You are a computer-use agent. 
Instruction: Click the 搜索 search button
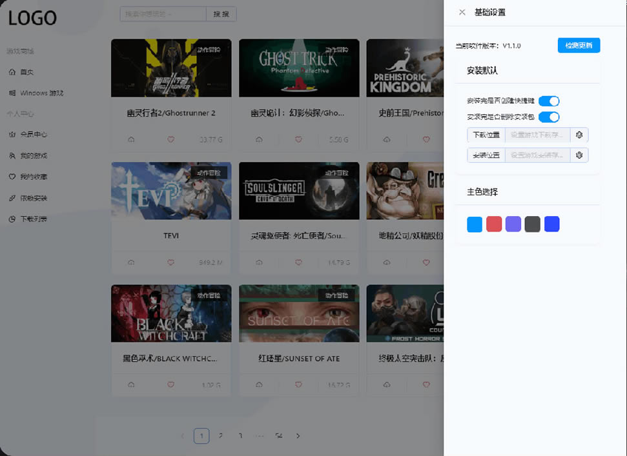pyautogui.click(x=221, y=14)
